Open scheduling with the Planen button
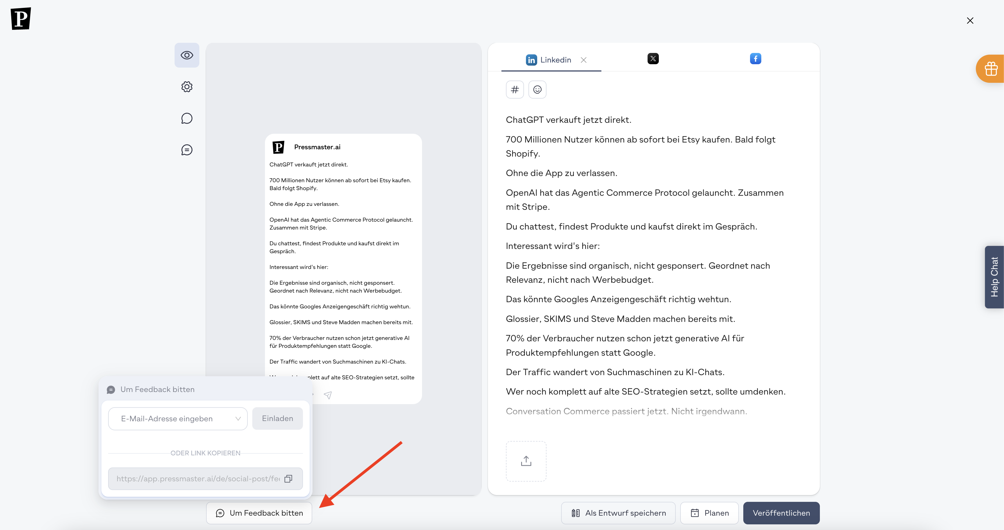The height and width of the screenshot is (530, 1004). [x=709, y=513]
